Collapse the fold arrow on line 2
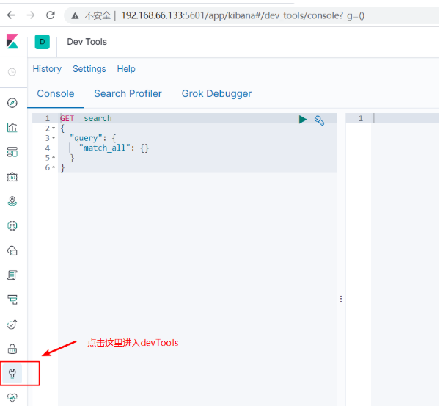440x406 pixels. pyautogui.click(x=54, y=128)
